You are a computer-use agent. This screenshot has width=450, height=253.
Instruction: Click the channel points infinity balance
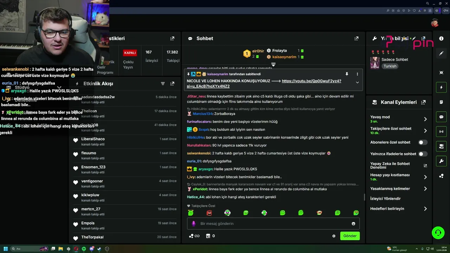[x=194, y=236]
